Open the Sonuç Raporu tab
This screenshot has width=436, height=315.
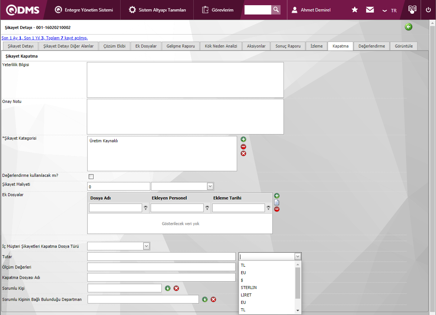[288, 46]
